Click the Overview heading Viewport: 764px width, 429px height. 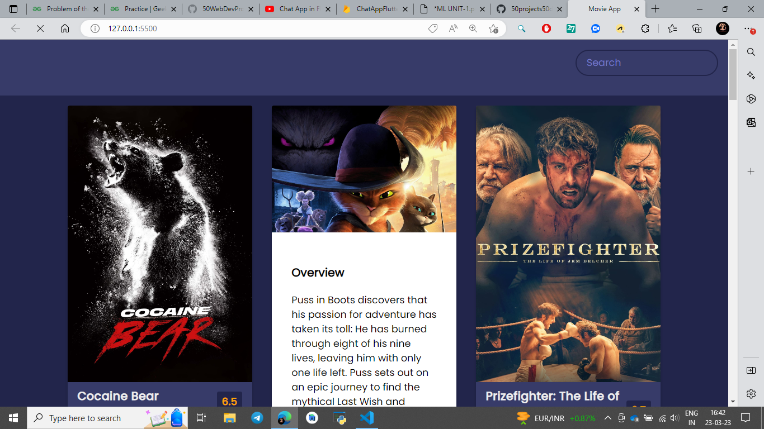click(x=318, y=273)
